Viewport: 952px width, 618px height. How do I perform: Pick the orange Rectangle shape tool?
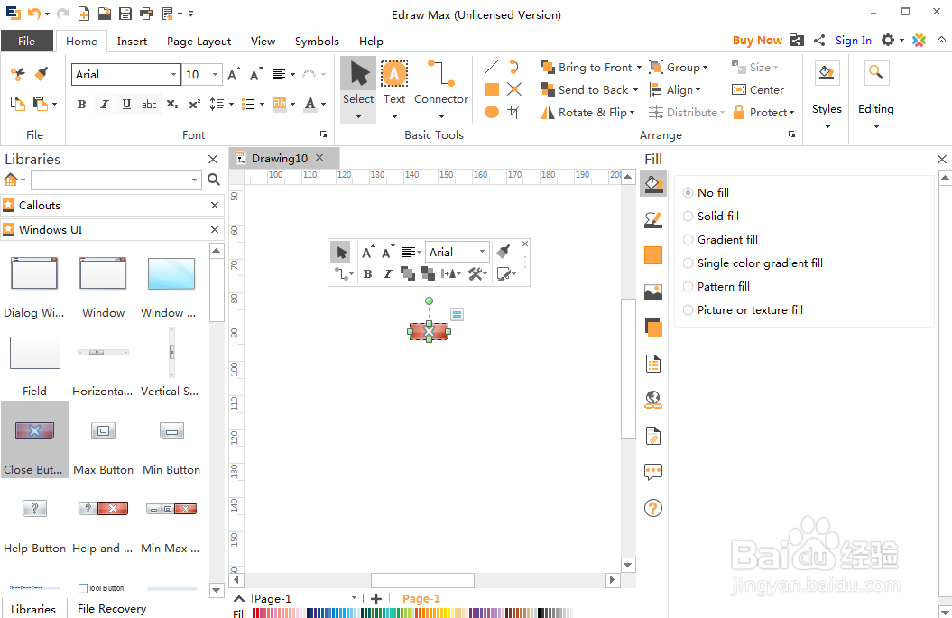[491, 90]
